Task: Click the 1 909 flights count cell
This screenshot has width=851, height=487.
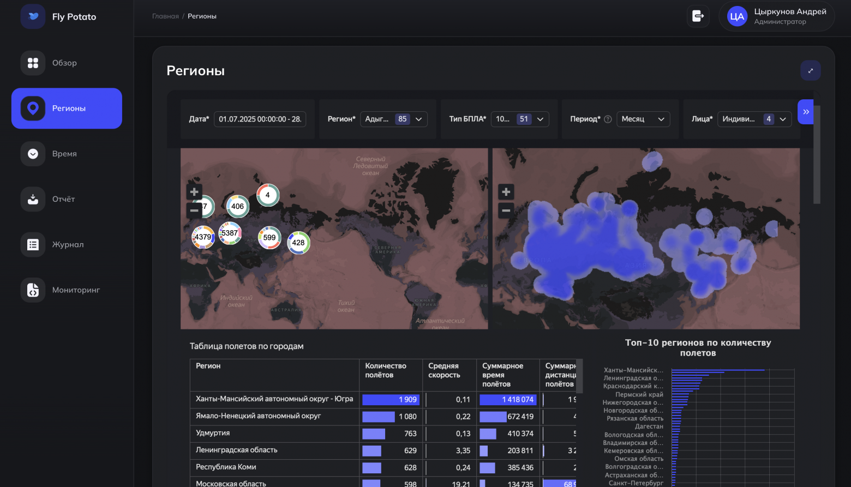Action: [x=391, y=400]
